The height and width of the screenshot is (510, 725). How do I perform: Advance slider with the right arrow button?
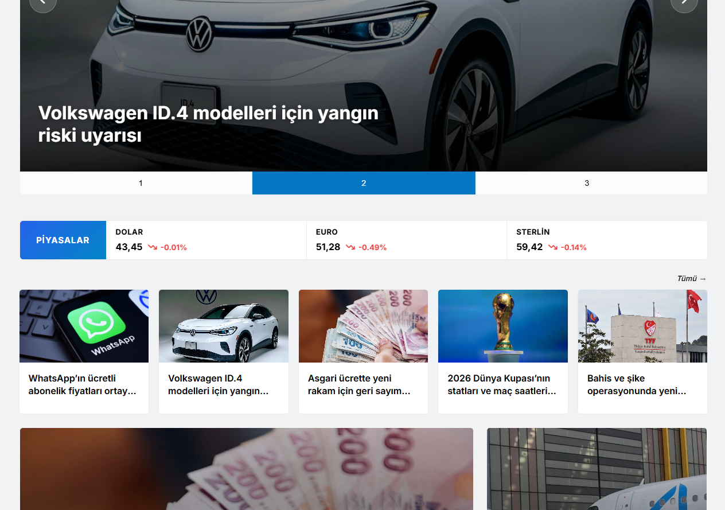tap(684, 3)
